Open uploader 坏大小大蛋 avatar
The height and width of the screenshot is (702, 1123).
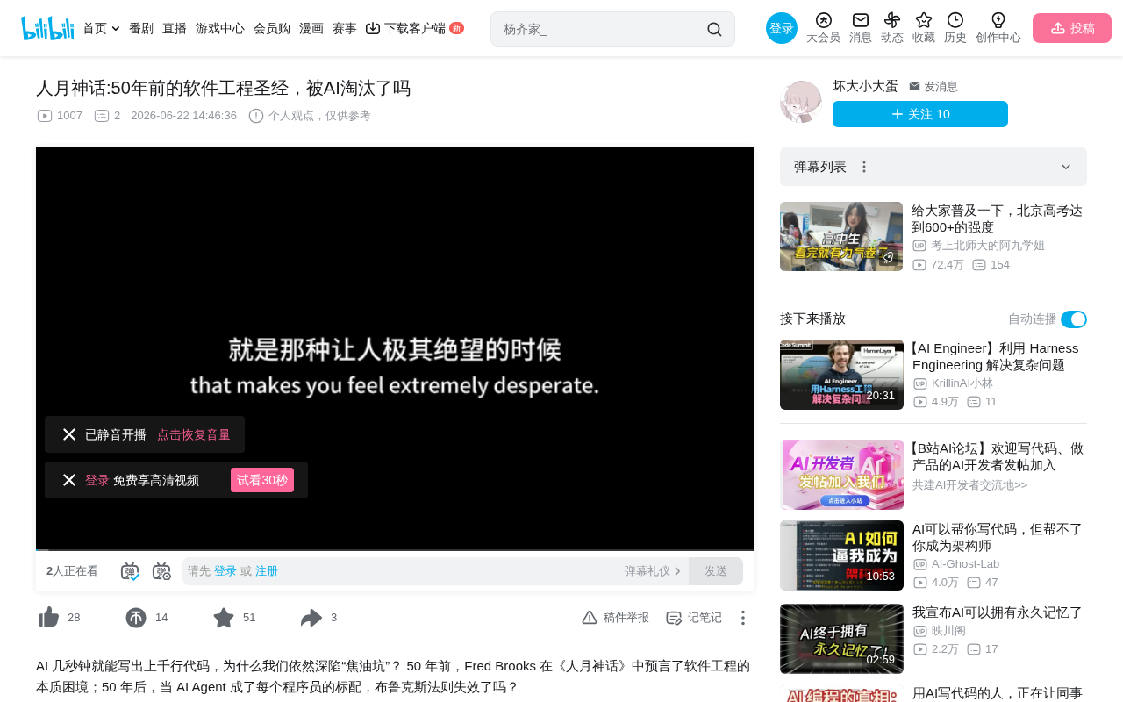click(x=801, y=102)
